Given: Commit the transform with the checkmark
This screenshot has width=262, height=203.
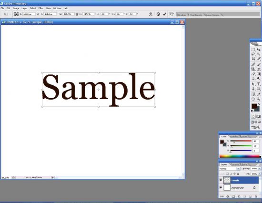Looking at the screenshot, I should [x=164, y=14].
